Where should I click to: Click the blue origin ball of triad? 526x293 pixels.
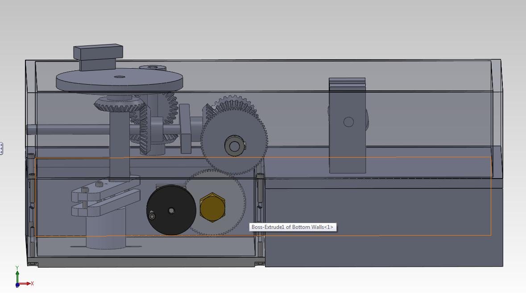17,285
